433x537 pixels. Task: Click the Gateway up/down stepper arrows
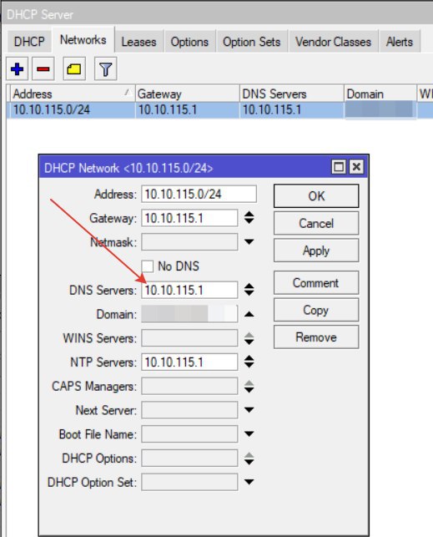click(249, 218)
